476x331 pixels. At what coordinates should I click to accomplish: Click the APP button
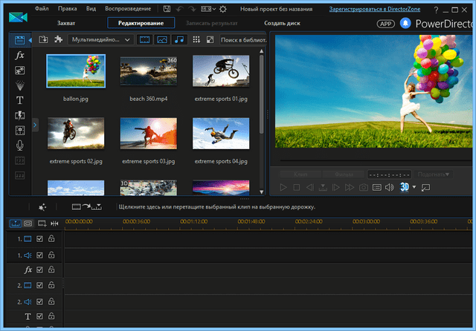point(385,24)
